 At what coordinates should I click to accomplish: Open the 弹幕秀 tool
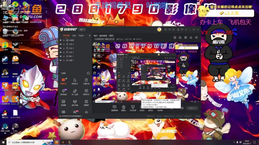click(x=86, y=103)
